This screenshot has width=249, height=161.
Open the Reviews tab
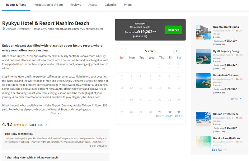pos(76,5)
